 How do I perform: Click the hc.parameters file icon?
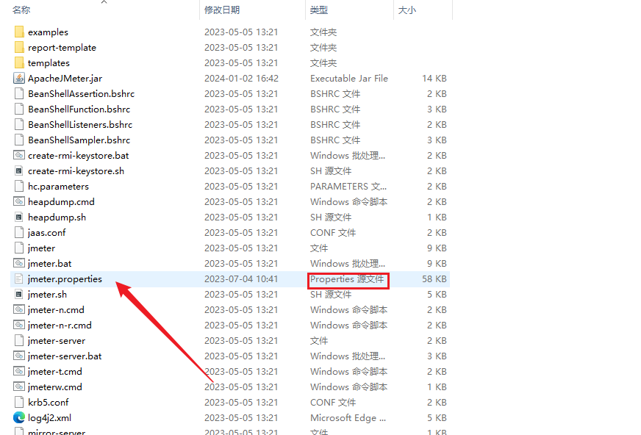click(x=19, y=186)
